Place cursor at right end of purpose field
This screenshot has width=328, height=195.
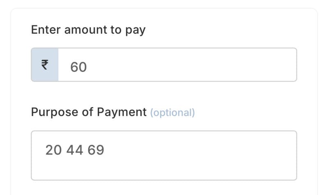tap(287, 150)
